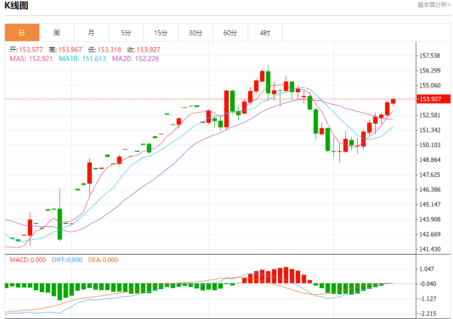Click the tallest red MACD histogram bar
Viewport: 453px width, 319px height.
coord(286,275)
